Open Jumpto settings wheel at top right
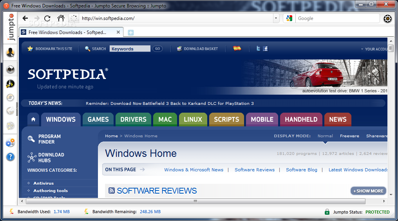 (x=387, y=18)
